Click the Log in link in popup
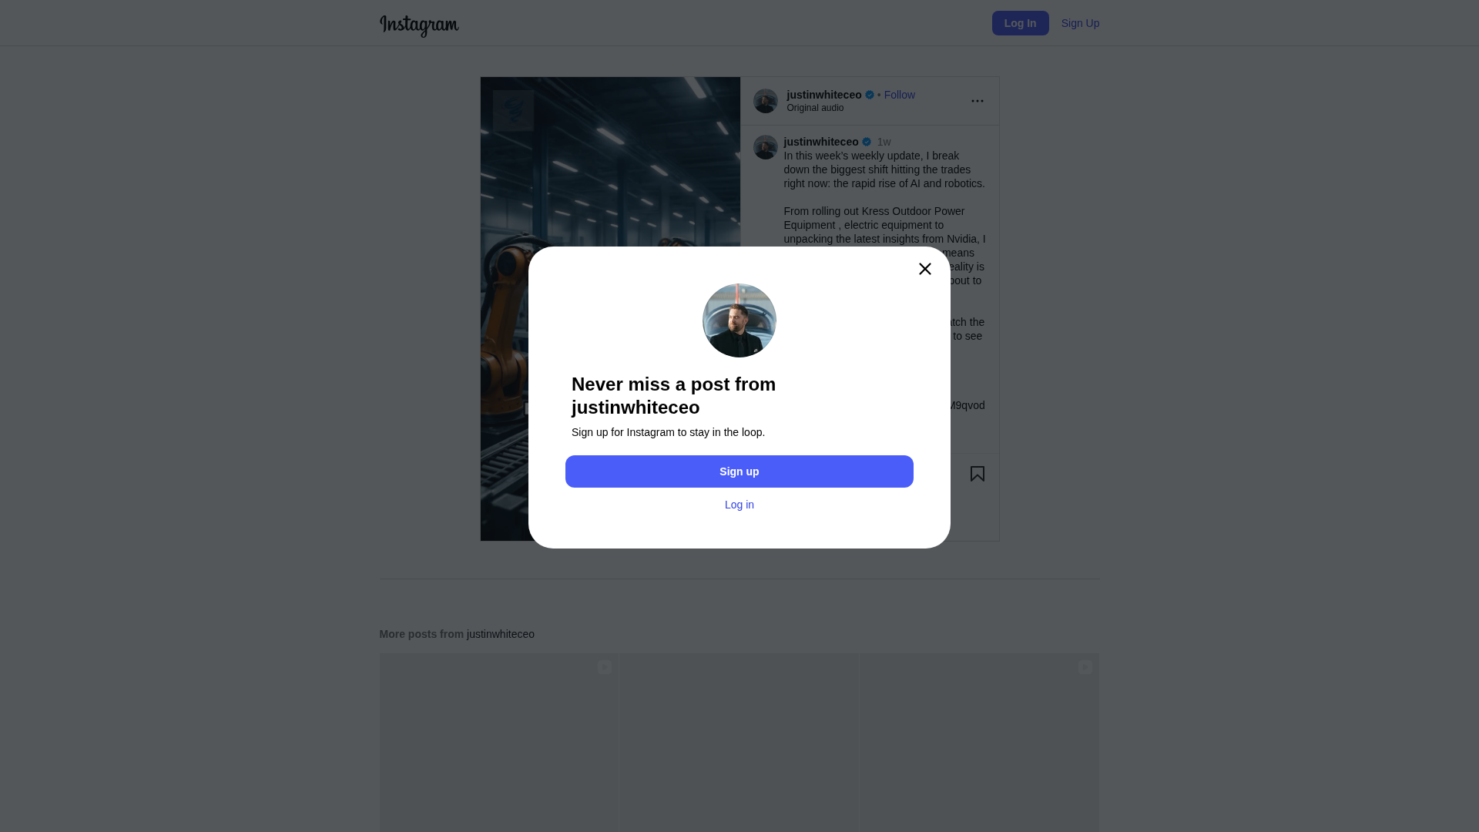This screenshot has width=1479, height=832. [739, 505]
